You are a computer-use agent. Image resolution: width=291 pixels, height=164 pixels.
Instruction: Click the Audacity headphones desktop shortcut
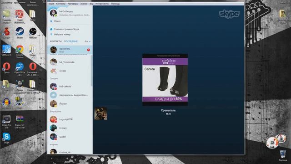click(6, 103)
